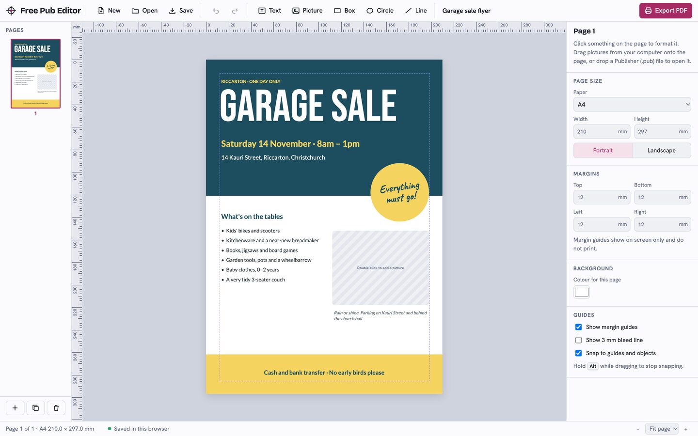Open the Paper size A4 dropdown
698x436 pixels.
click(632, 105)
